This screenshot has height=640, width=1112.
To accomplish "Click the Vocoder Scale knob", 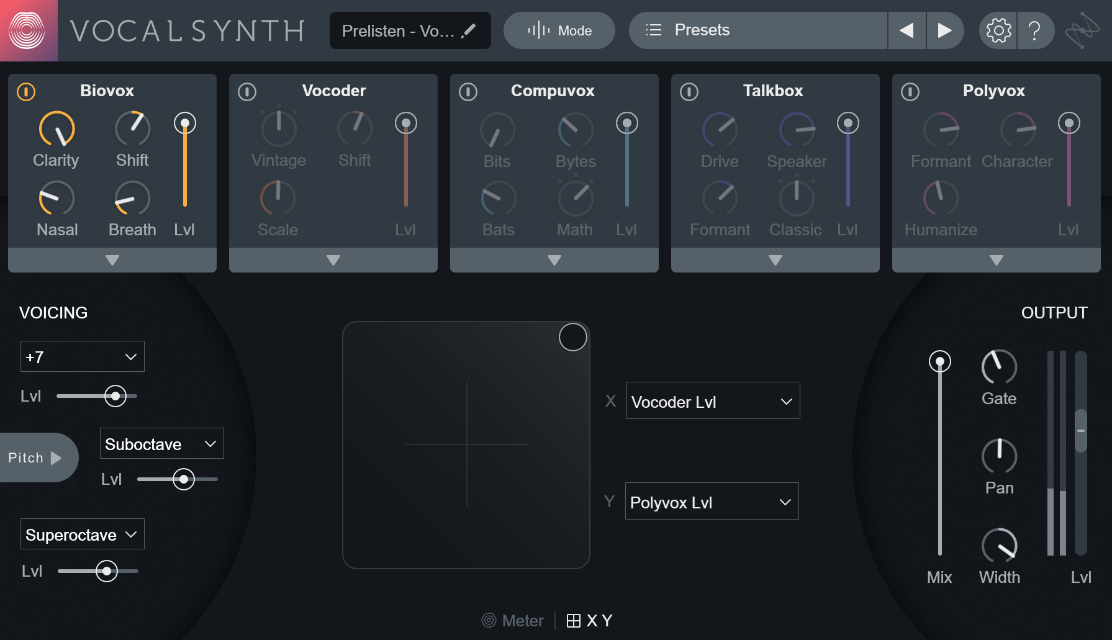I will [278, 199].
